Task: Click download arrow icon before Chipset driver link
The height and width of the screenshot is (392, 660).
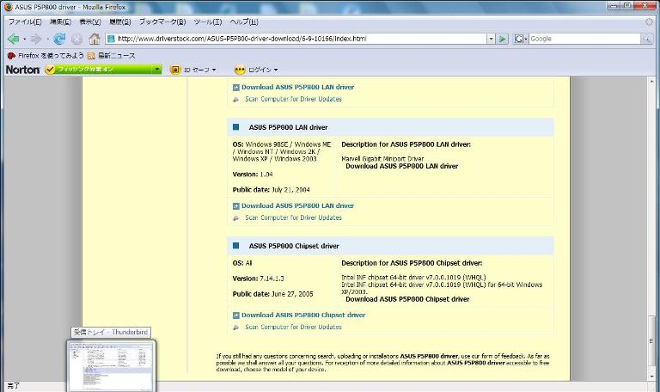Action: click(x=235, y=315)
